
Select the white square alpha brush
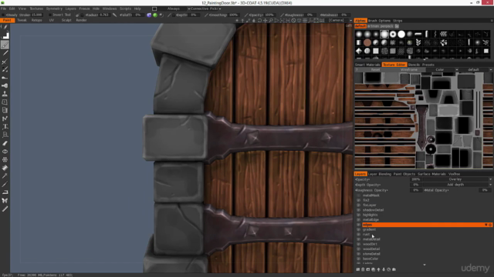click(x=376, y=51)
